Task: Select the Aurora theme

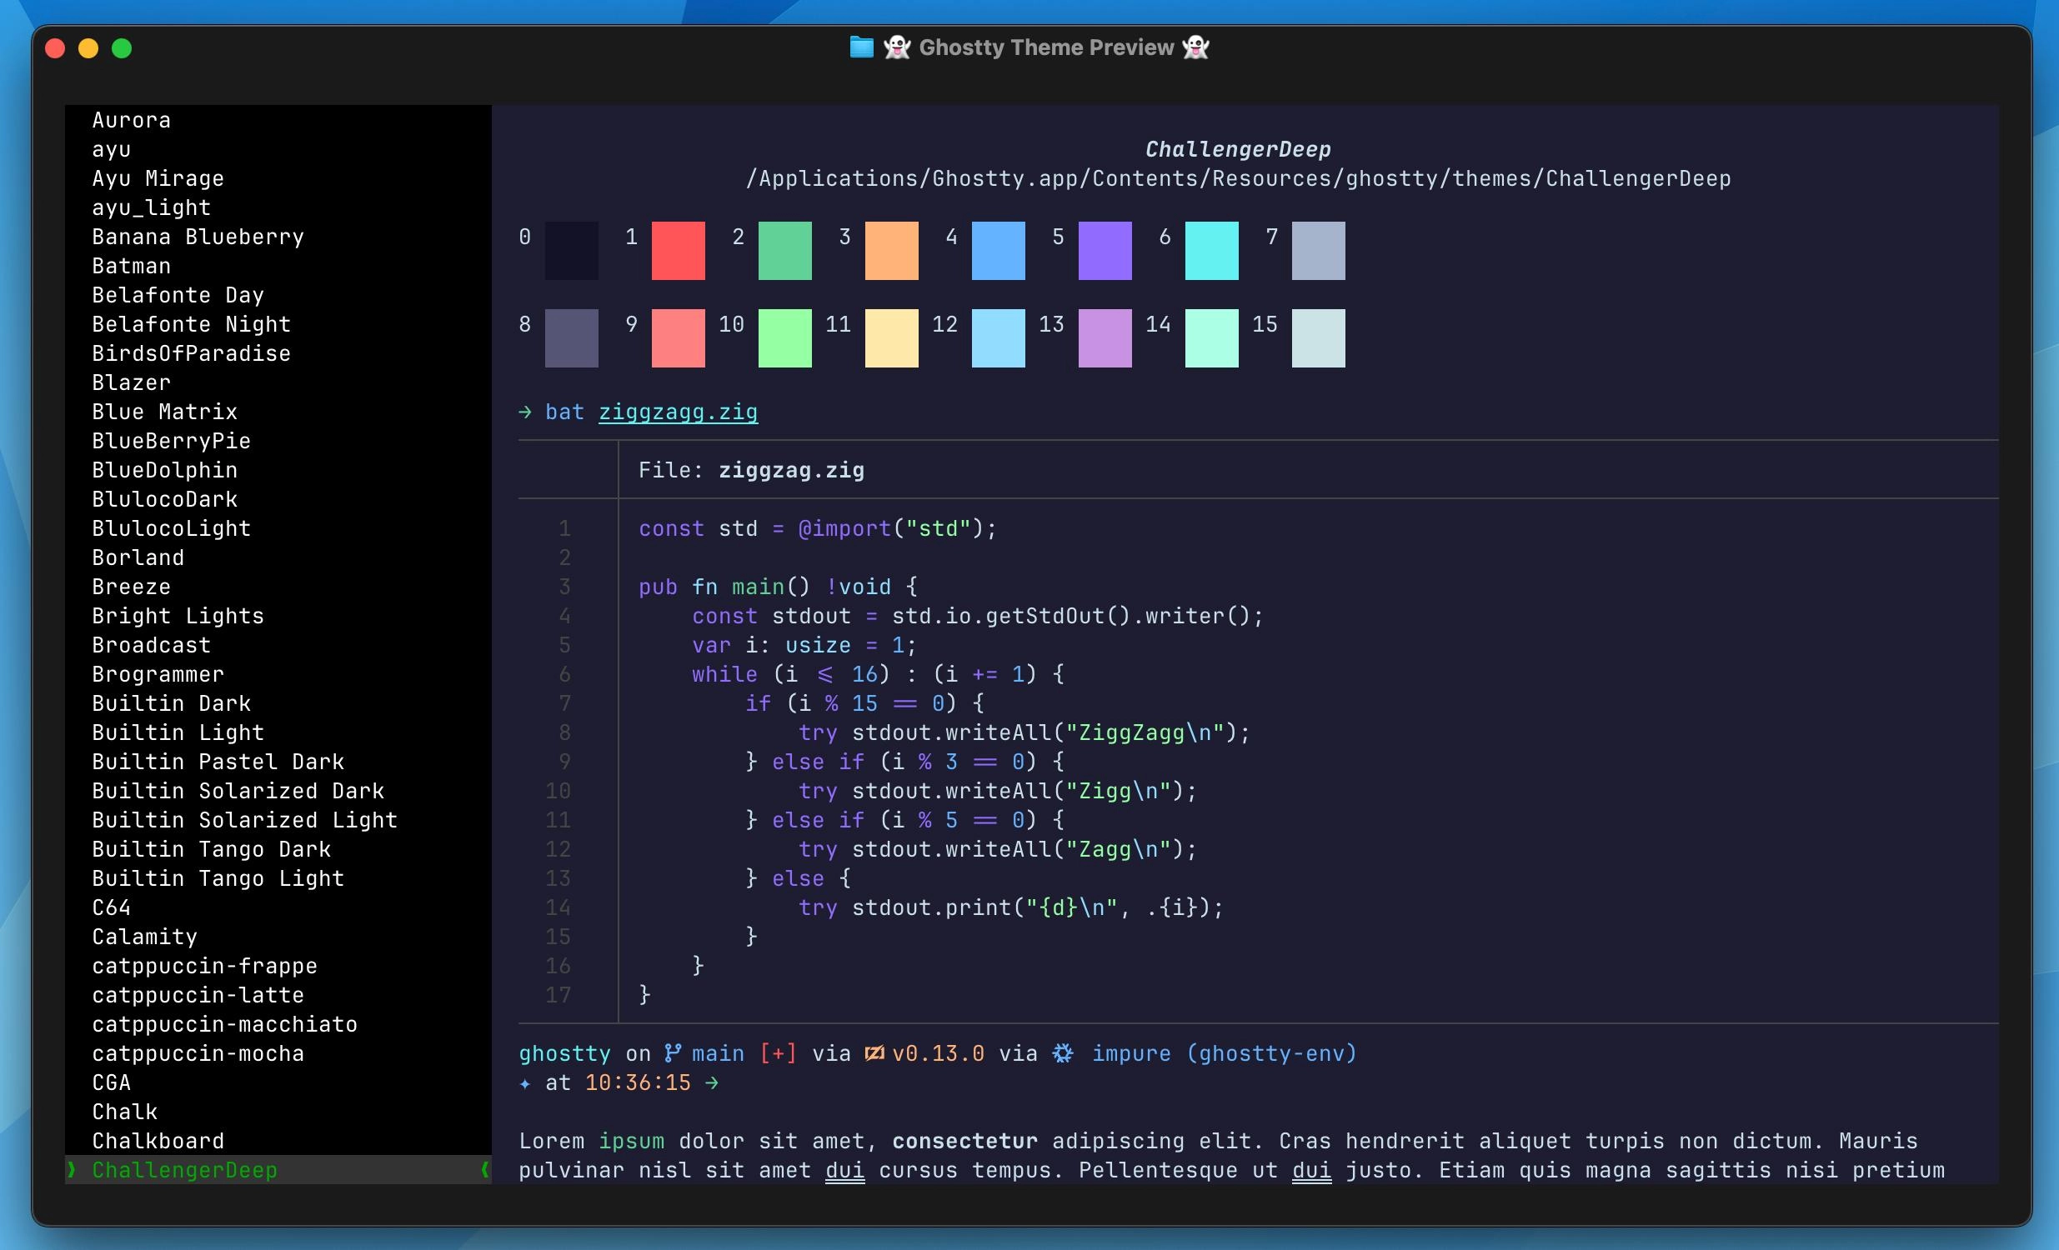Action: coord(131,120)
